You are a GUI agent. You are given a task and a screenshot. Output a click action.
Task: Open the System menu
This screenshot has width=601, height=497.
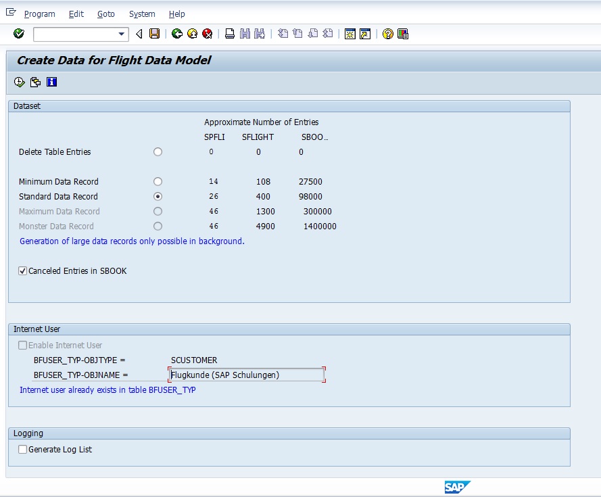(x=142, y=14)
